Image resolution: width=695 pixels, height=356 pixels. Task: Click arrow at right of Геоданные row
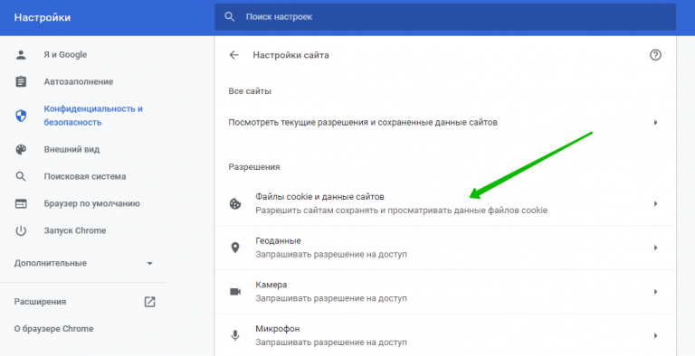tap(655, 248)
